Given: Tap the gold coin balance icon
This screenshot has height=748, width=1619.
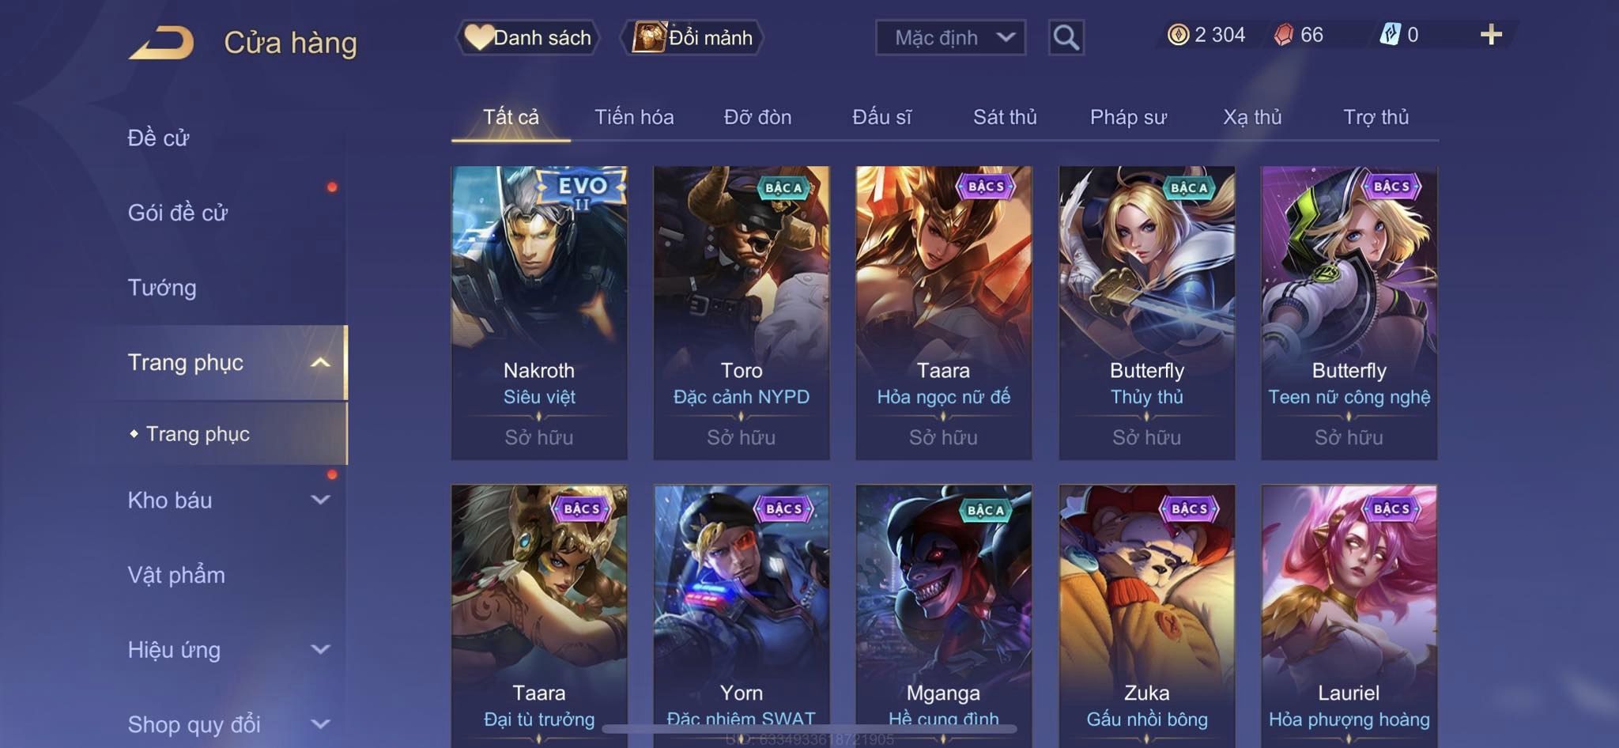Looking at the screenshot, I should (x=1178, y=35).
